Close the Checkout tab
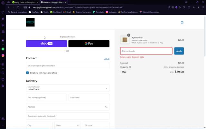The image size is (206, 129). [x=66, y=2]
